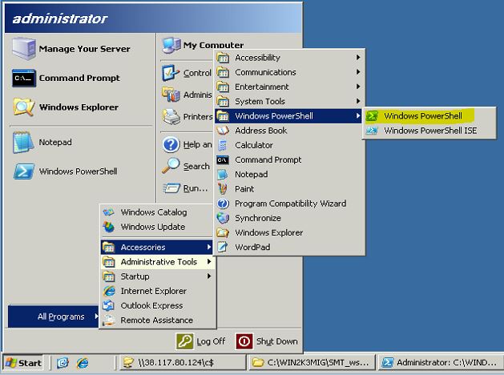This screenshot has width=504, height=375.
Task: Click Internet Explorer quick launch icon
Action: 83,363
